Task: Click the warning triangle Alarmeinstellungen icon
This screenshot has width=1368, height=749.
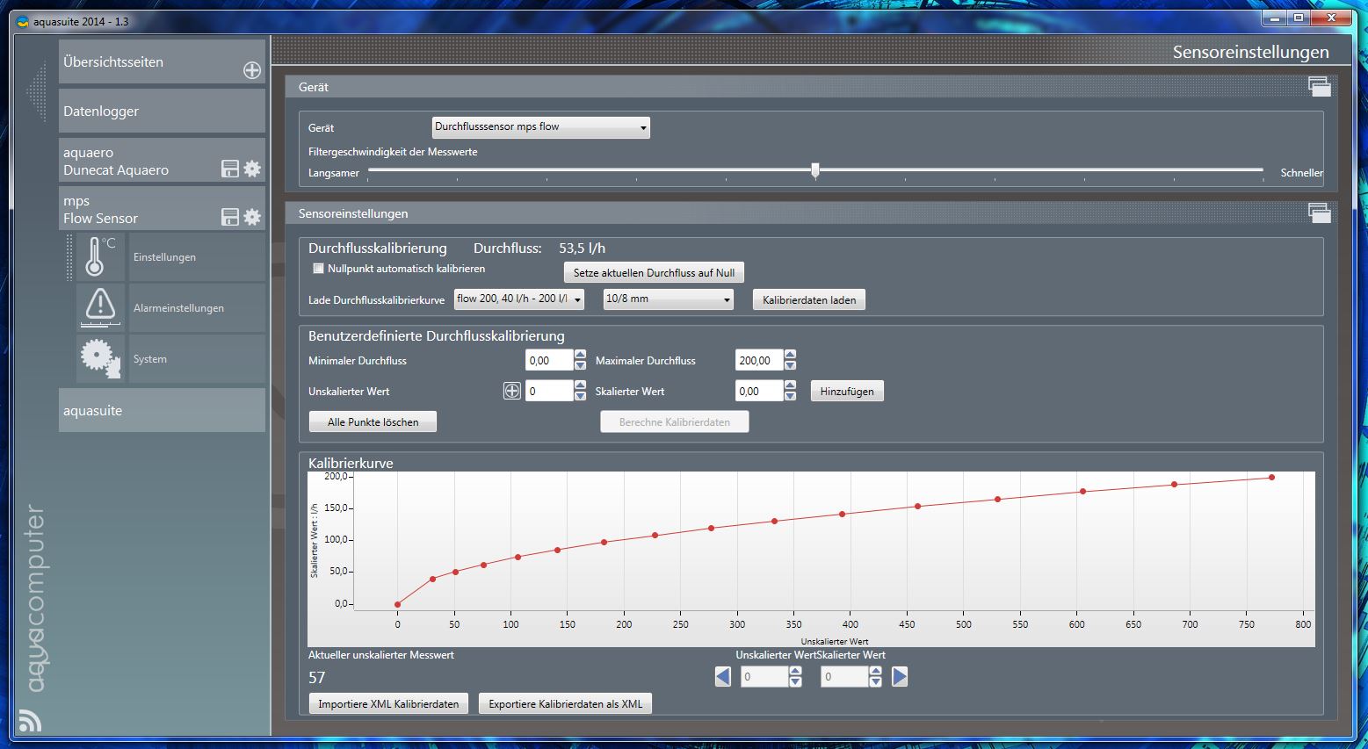Action: [100, 307]
